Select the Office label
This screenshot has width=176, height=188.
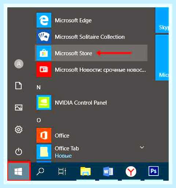(62, 136)
